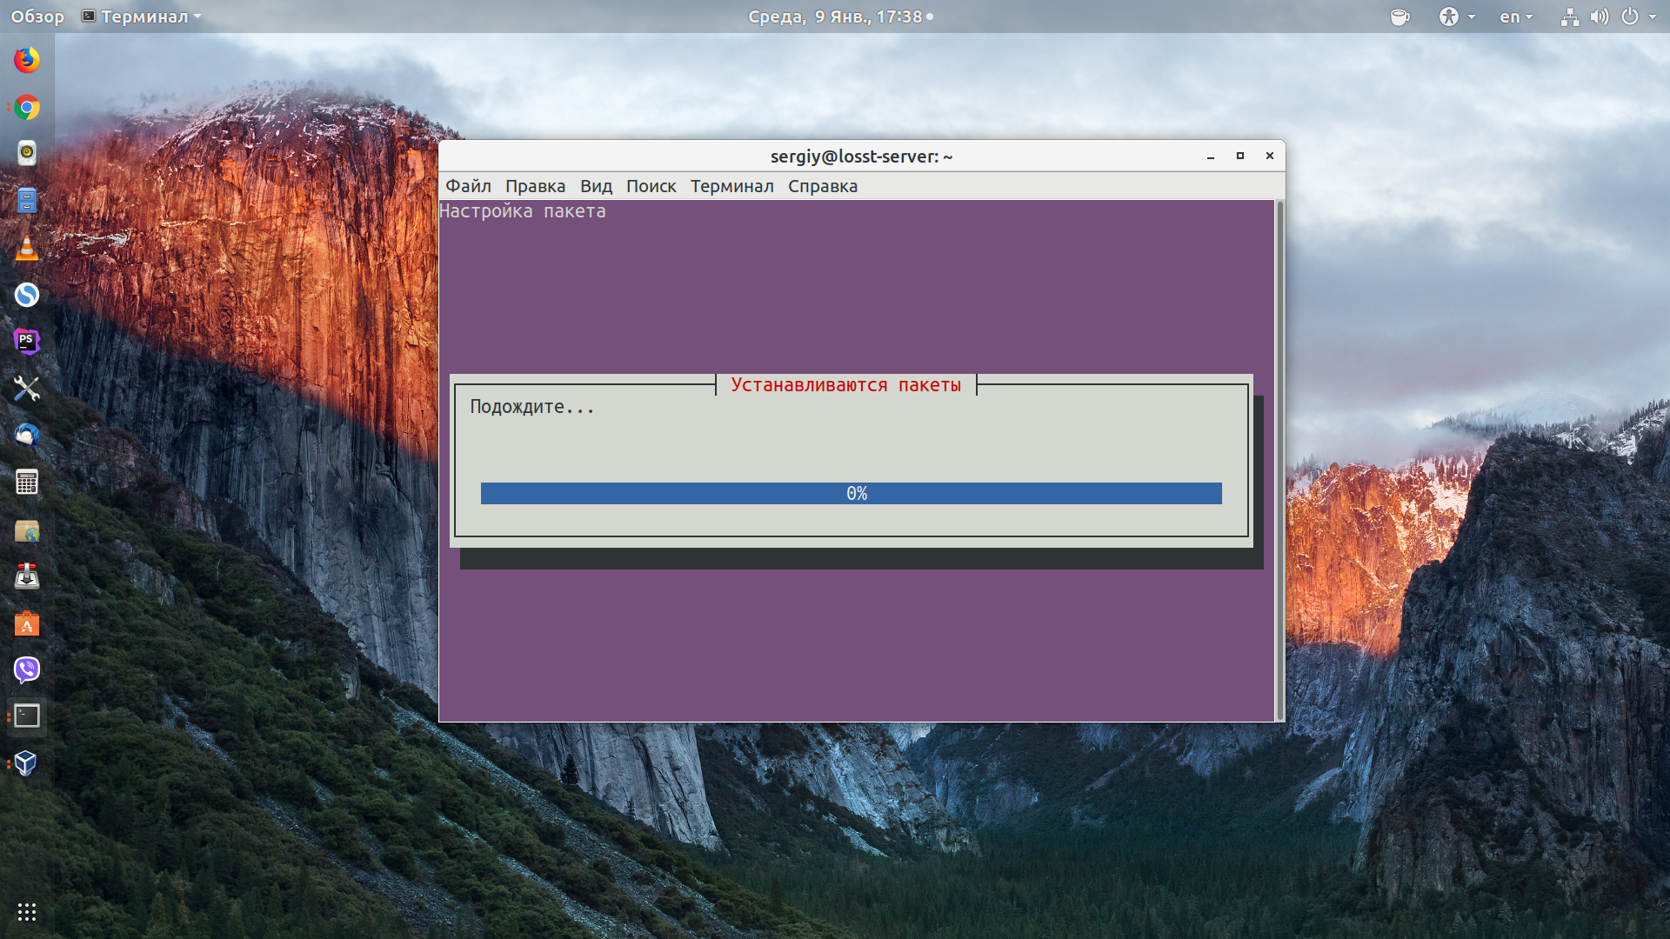Viewport: 1670px width, 939px height.
Task: Open Google Chrome in the dock
Action: pos(27,107)
